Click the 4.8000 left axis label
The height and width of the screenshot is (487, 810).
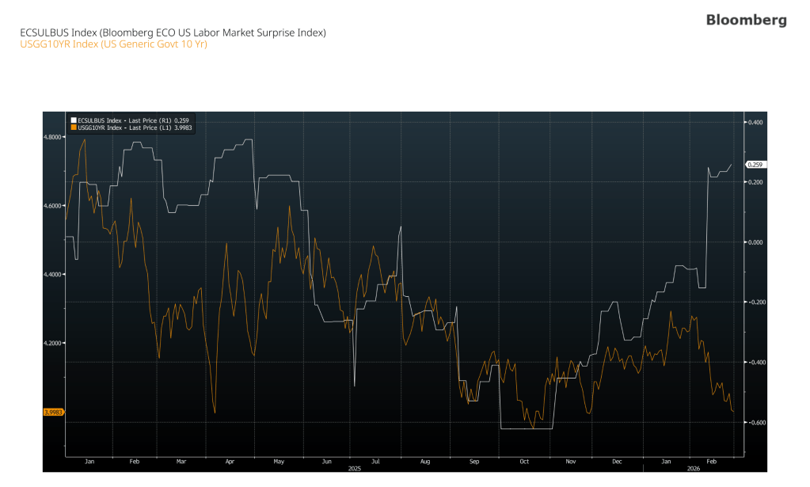click(x=54, y=137)
